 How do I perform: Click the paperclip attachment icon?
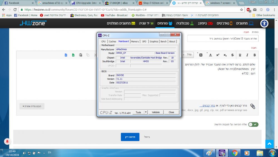click(253, 106)
